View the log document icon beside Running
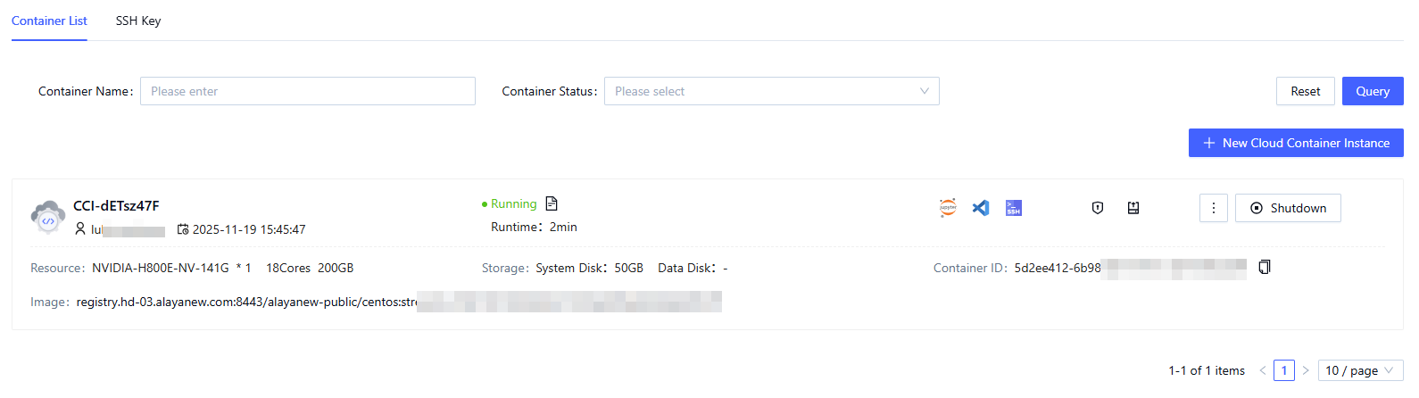The image size is (1419, 398). (552, 203)
